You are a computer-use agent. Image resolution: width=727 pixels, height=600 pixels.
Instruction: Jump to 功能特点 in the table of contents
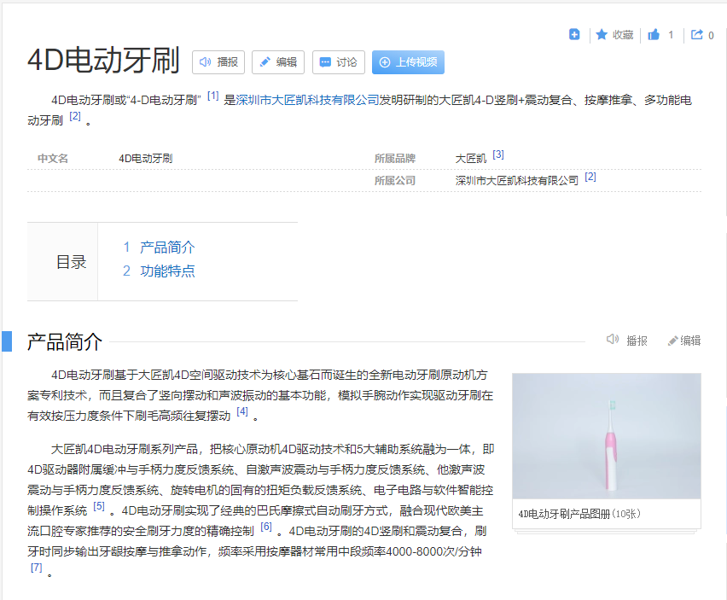click(167, 271)
